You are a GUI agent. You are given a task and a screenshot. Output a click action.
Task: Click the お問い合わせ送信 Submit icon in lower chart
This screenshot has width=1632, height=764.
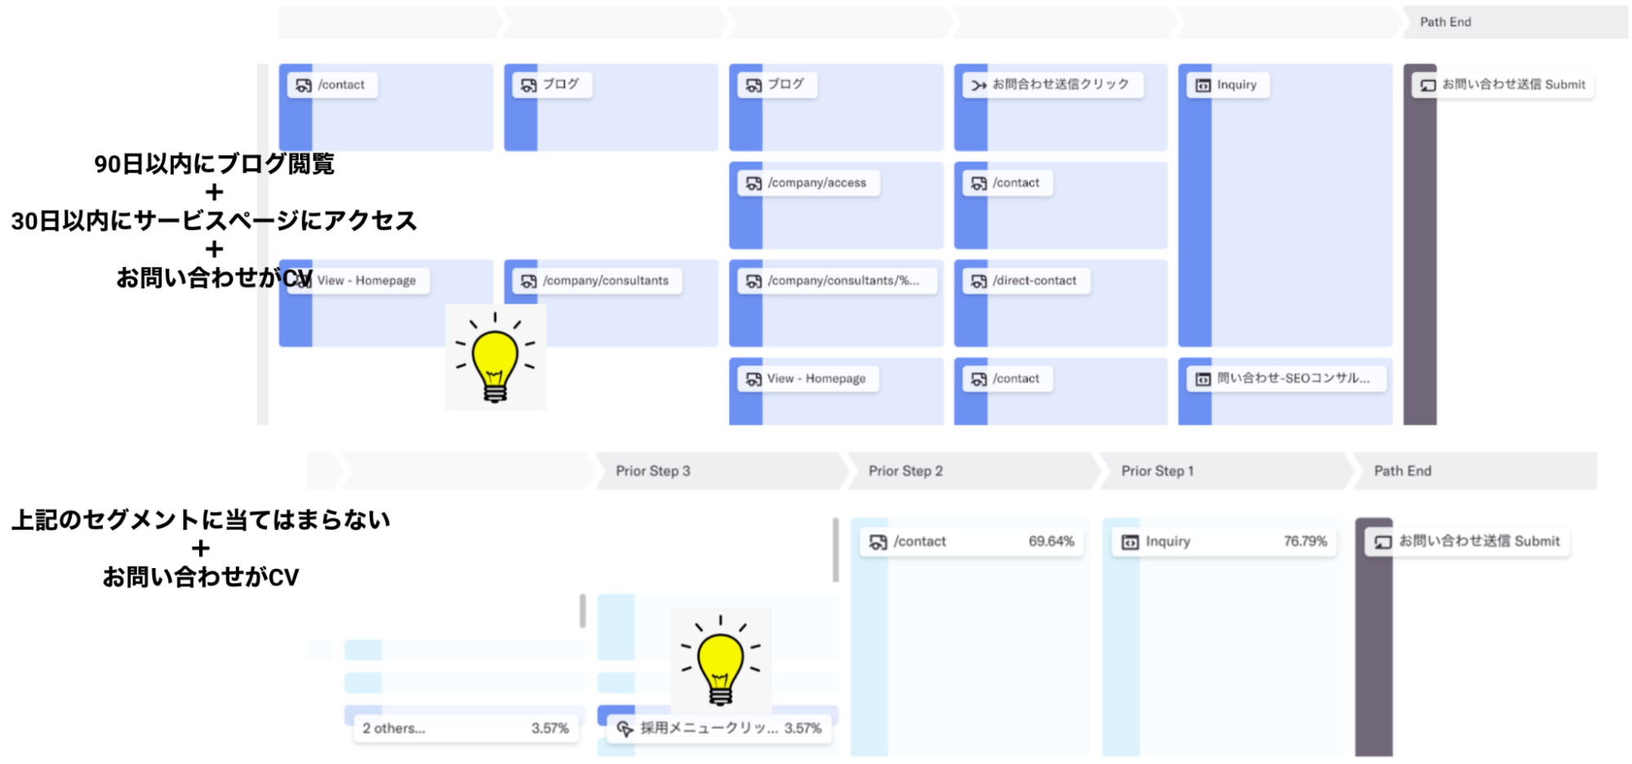1382,542
